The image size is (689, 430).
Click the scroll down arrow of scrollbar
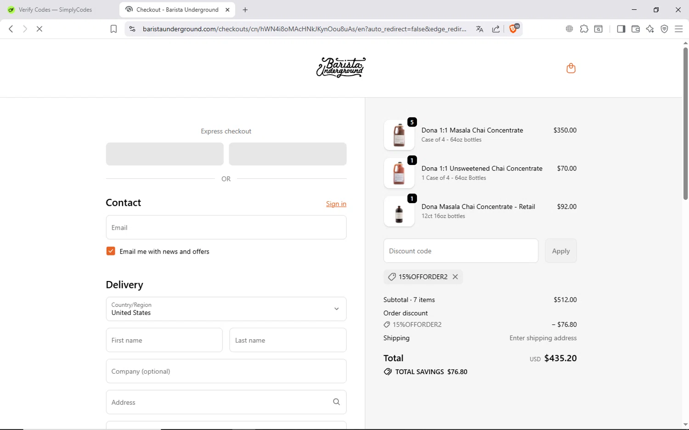pos(685,425)
